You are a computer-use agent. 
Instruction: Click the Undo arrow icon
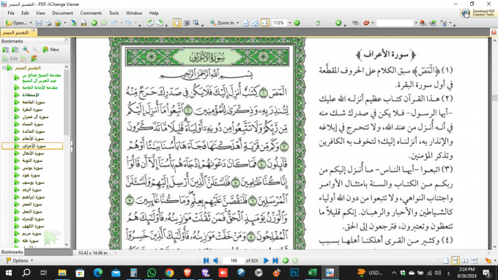pyautogui.click(x=115, y=23)
